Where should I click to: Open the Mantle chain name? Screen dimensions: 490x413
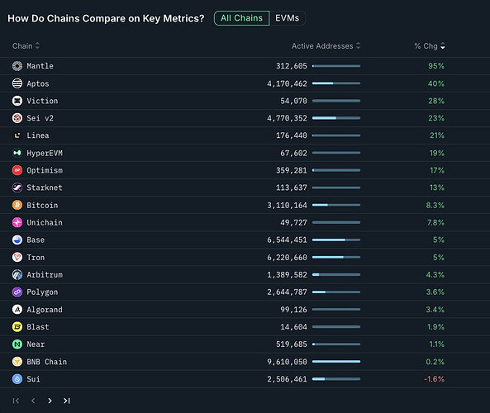point(40,66)
